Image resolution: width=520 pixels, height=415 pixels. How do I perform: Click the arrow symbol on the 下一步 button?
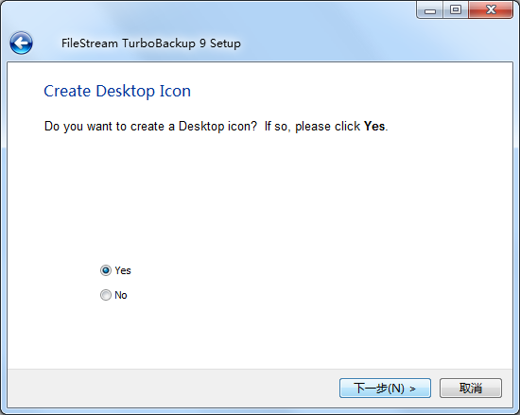[412, 389]
